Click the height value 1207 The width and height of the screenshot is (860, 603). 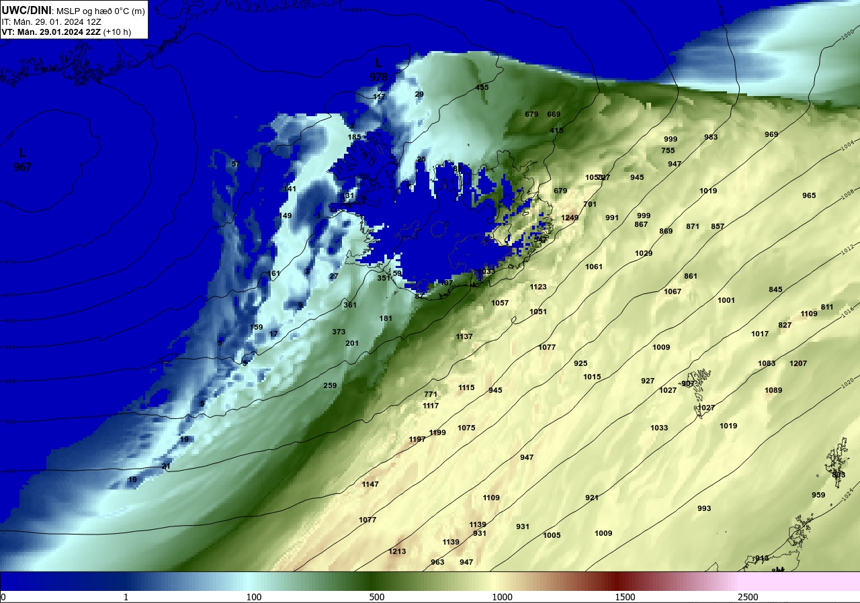[798, 363]
